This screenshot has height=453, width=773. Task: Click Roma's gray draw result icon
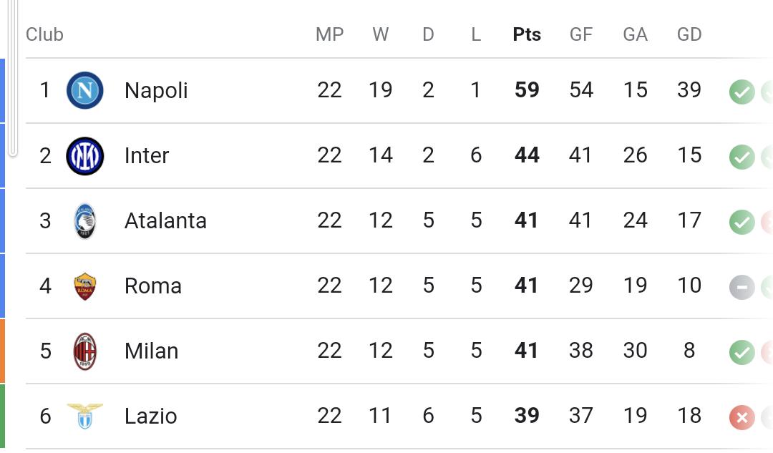pos(742,287)
